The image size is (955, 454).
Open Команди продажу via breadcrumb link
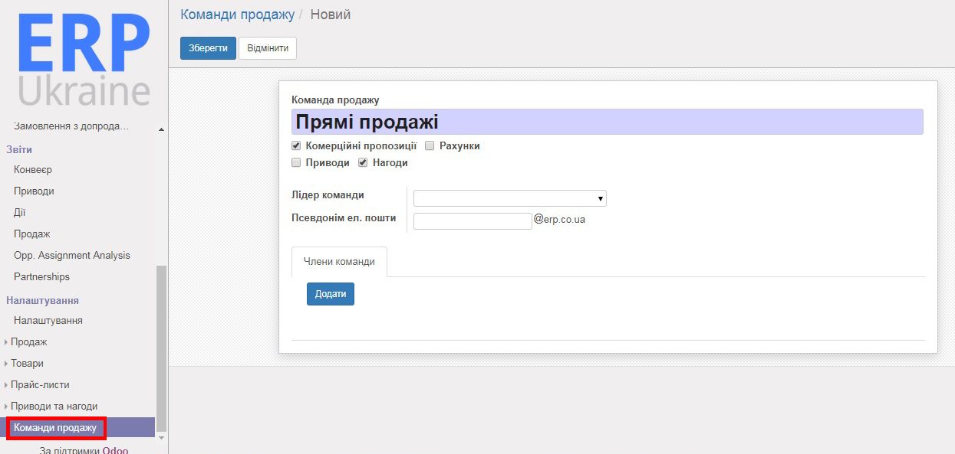235,14
